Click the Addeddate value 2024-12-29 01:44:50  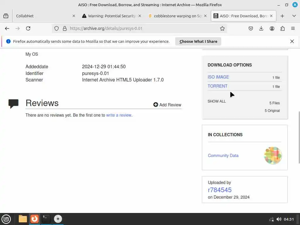point(104,67)
